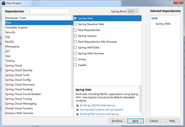
Task: Click home icon beside Serving Web Content guide
Action: tap(77, 110)
